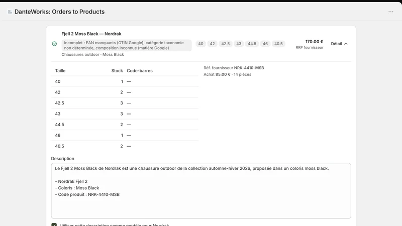Click the Code produit : NRK-4410-MSB line
Screen dimensions: 402x226
[x=87, y=194]
